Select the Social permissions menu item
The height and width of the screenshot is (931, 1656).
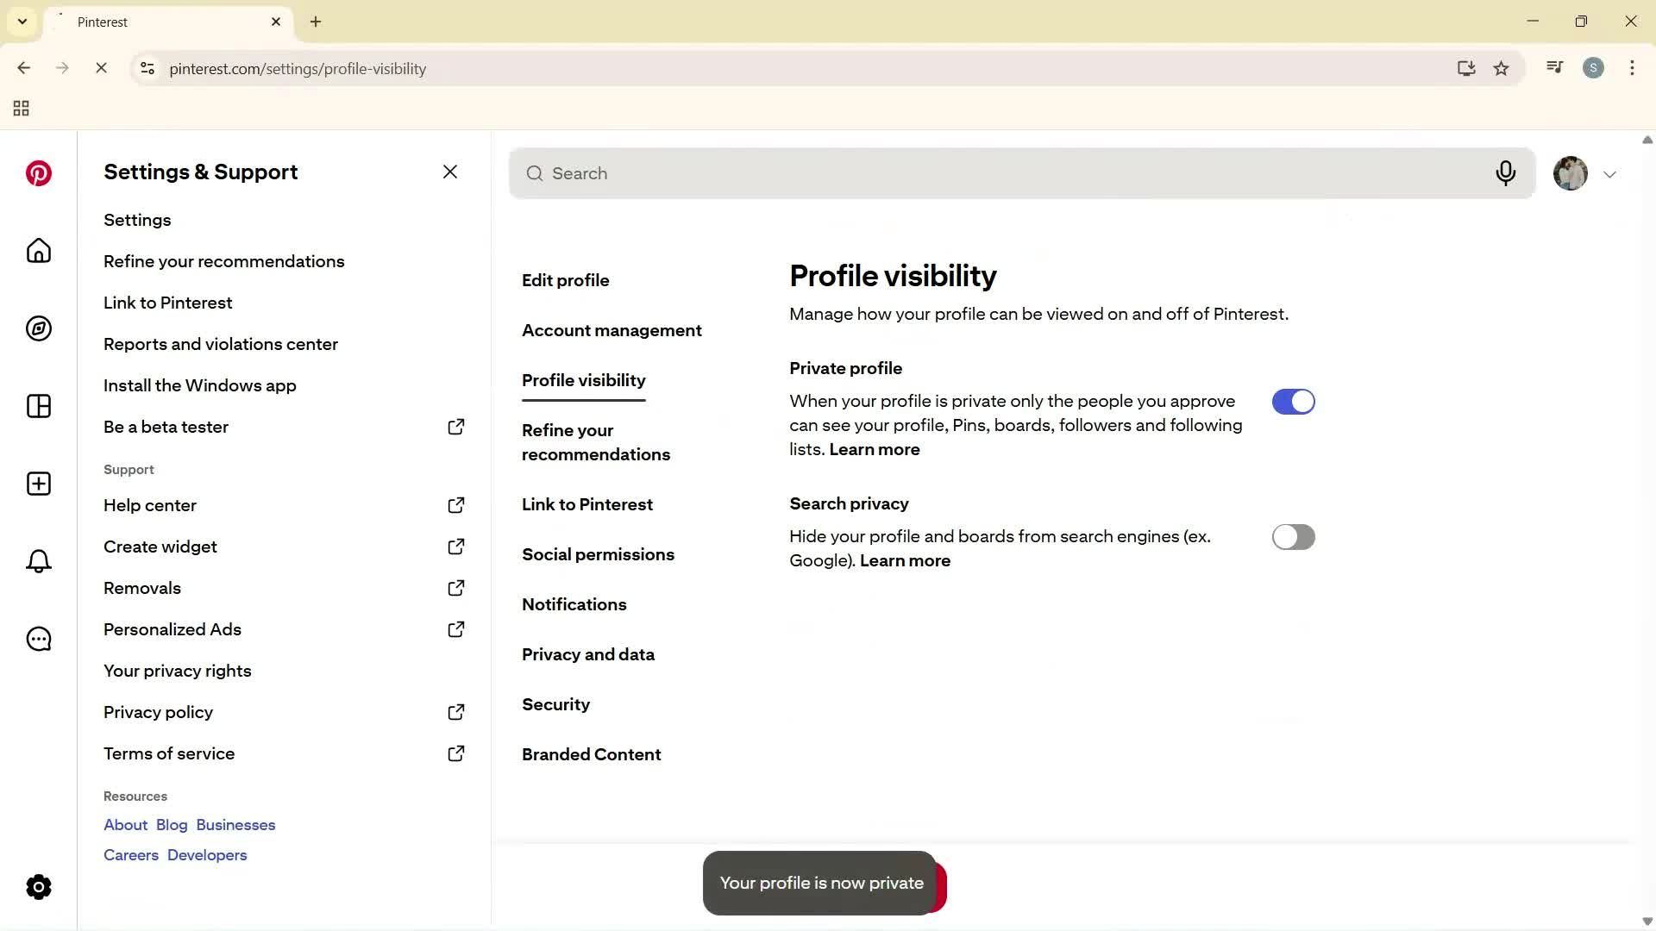click(599, 554)
